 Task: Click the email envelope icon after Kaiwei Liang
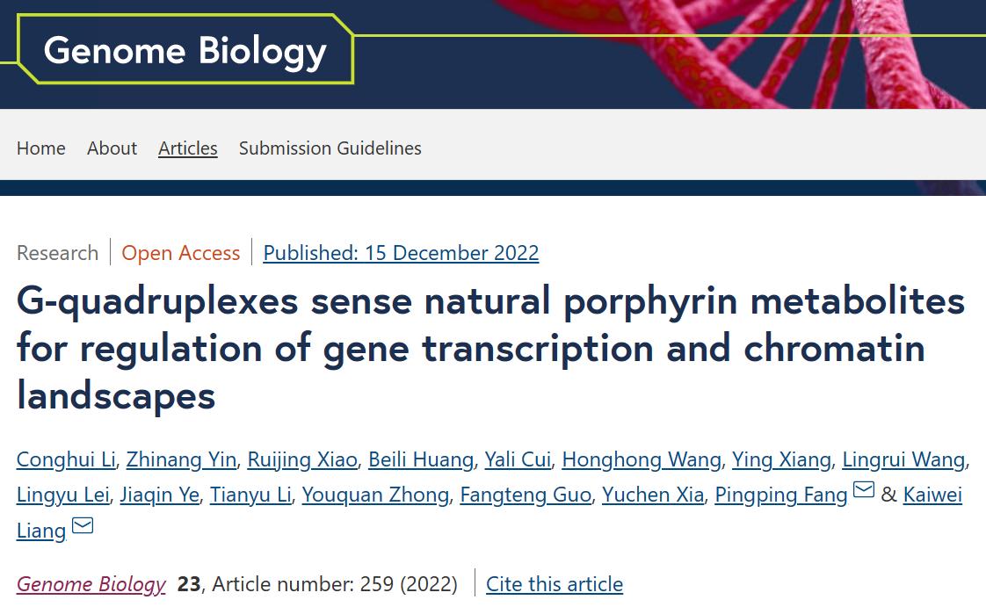(x=83, y=525)
